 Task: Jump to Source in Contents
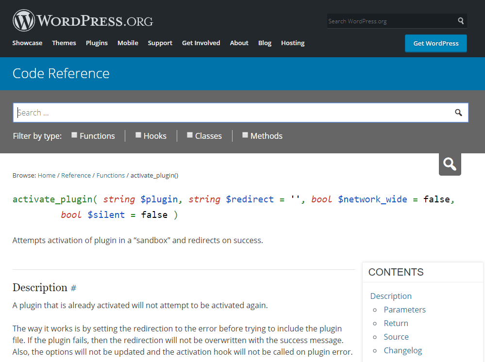coord(396,337)
